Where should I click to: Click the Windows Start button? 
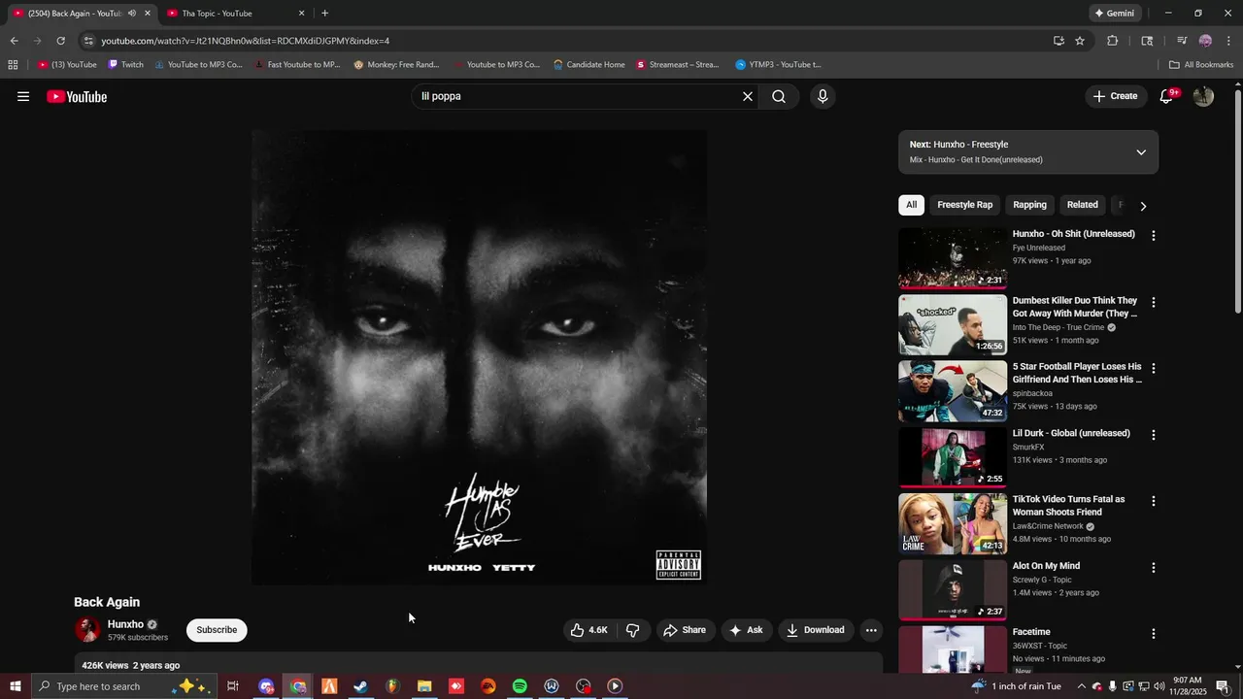click(16, 686)
